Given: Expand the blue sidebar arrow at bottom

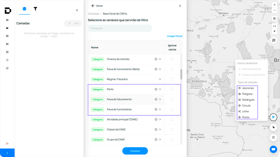Looking at the screenshot, I should (x=7, y=153).
